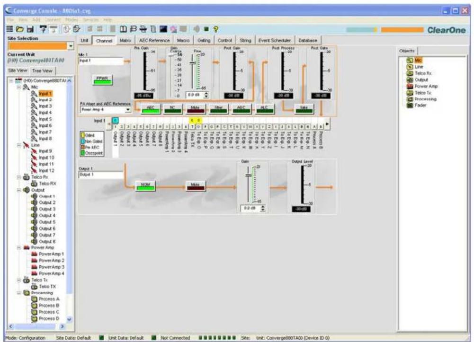Click the speaker icon in the toolbar
The height and width of the screenshot is (342, 474).
(197, 29)
